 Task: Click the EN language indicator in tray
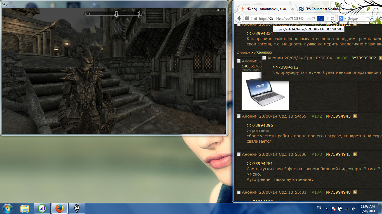pos(319,208)
